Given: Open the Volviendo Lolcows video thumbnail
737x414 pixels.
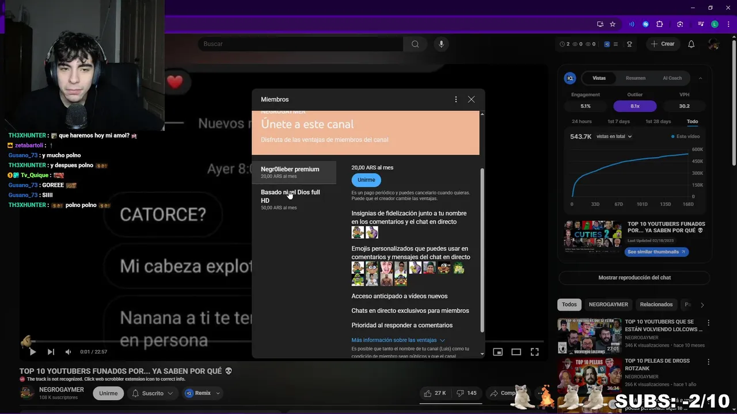Looking at the screenshot, I should [589, 336].
